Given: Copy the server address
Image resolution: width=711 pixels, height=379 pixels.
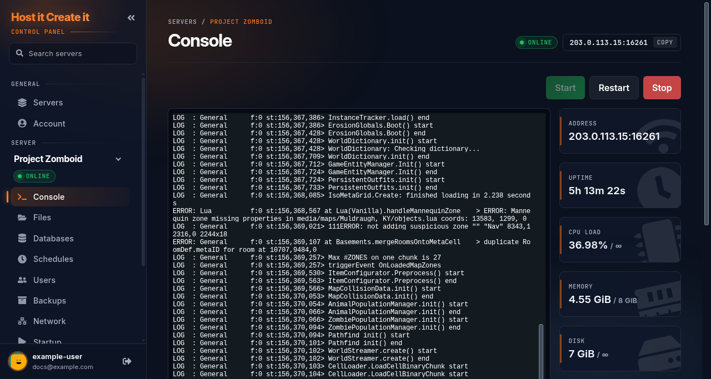Looking at the screenshot, I should click(665, 42).
